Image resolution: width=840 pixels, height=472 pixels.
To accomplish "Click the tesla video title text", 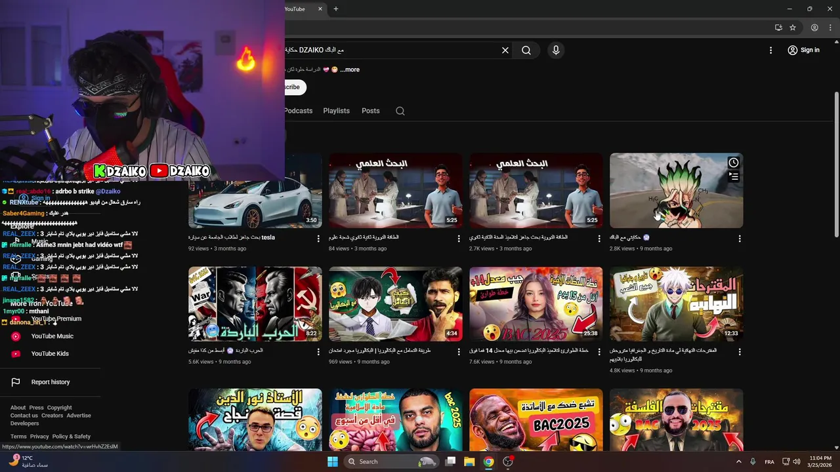I will click(232, 237).
